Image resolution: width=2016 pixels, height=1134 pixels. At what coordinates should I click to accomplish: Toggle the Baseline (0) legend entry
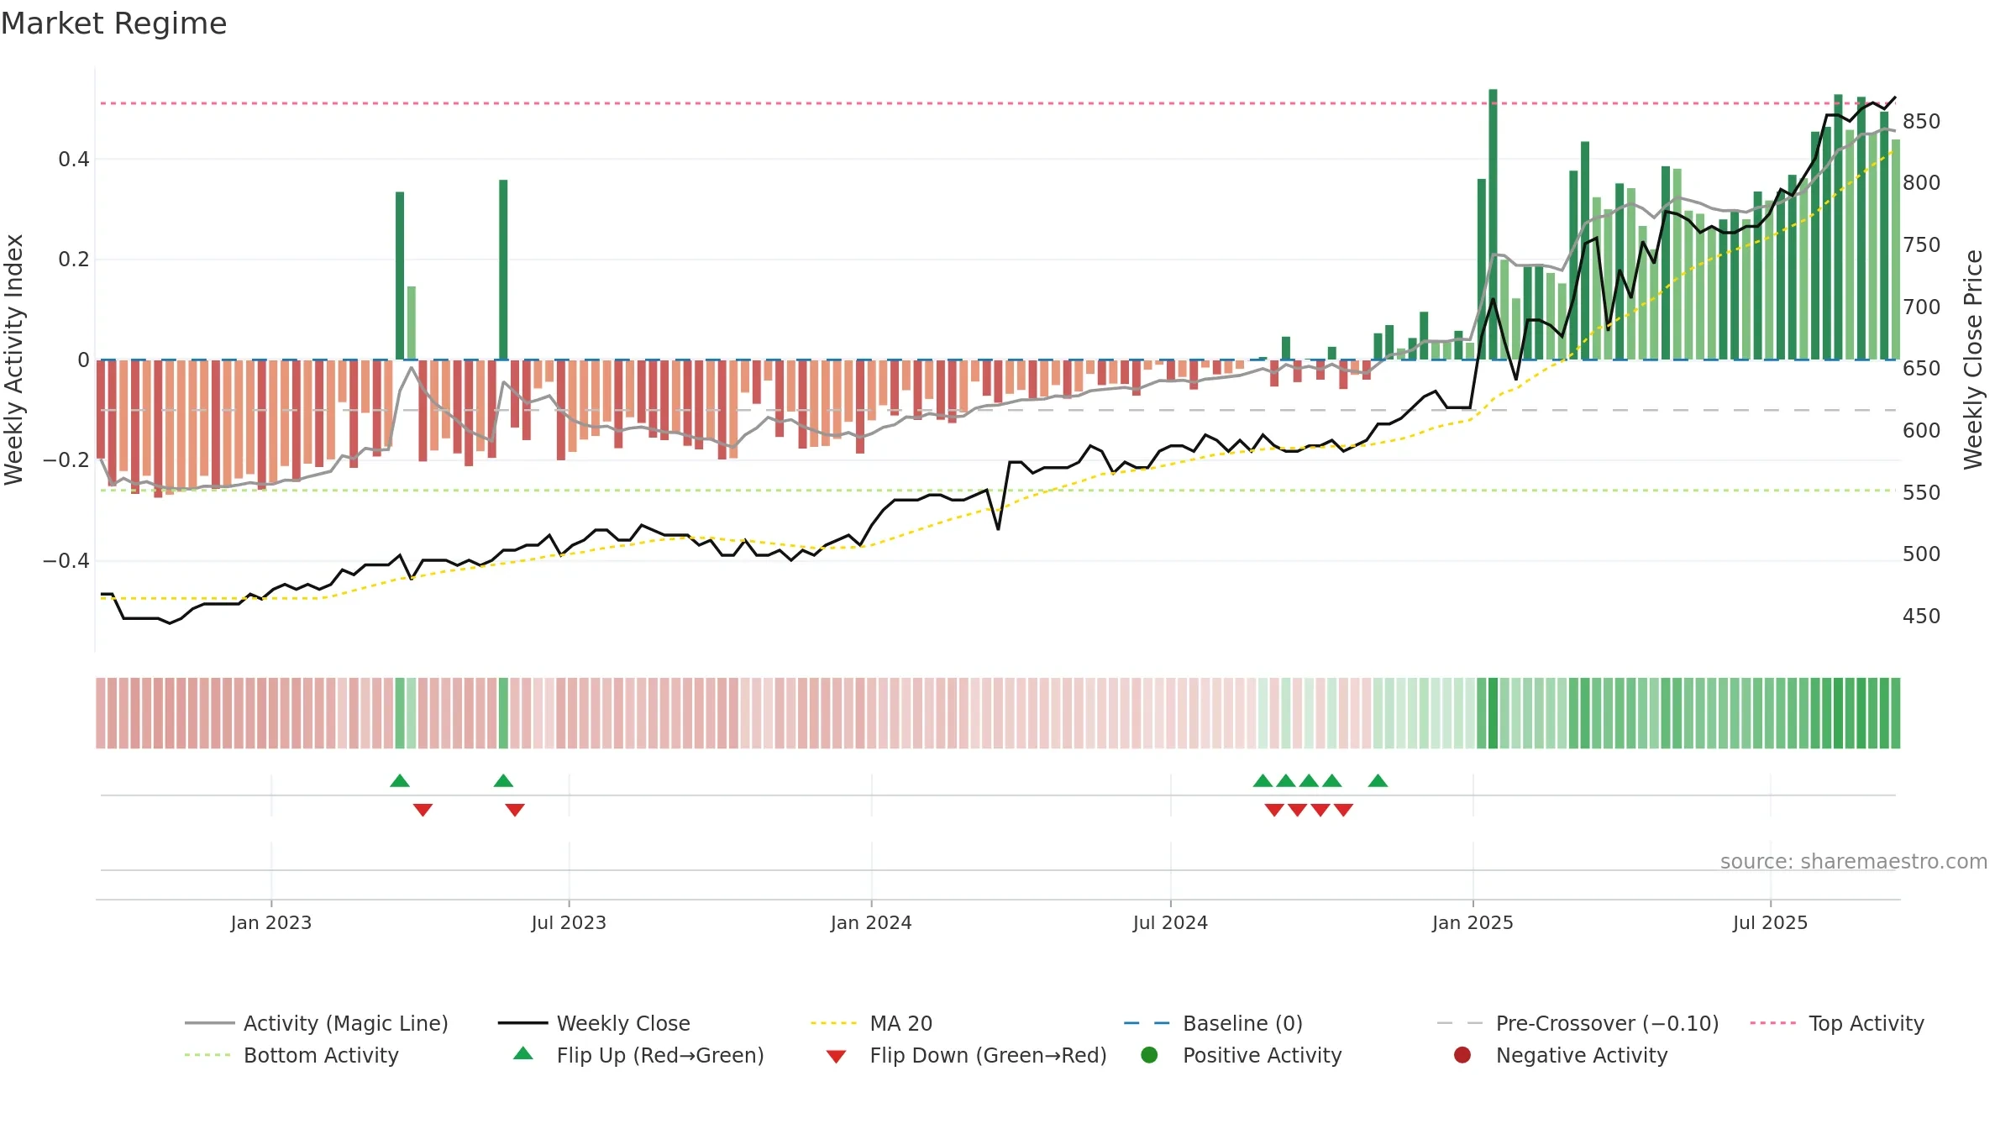coord(1213,1023)
